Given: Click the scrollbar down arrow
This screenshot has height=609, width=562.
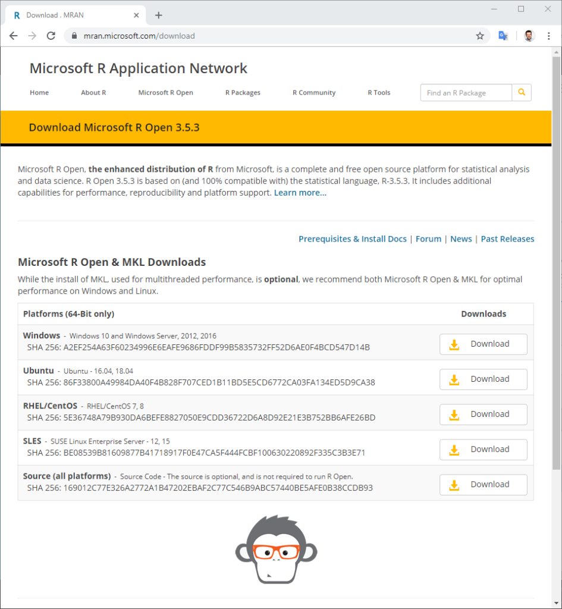Looking at the screenshot, I should pos(557,603).
